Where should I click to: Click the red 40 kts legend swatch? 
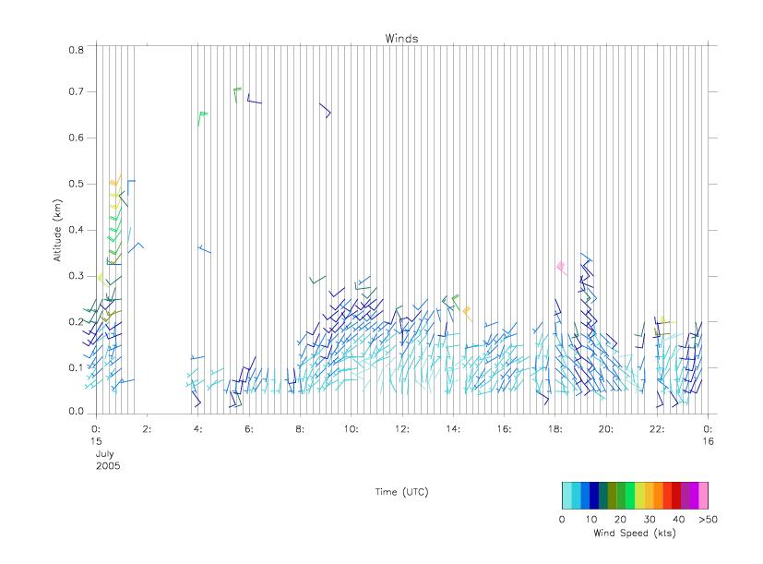(676, 496)
